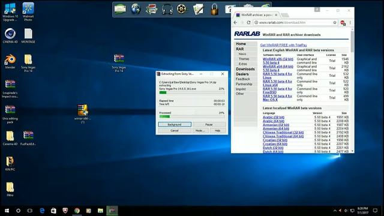Open Microsoft Edge from the taskbar
The height and width of the screenshot is (216, 384).
[x=42, y=211]
